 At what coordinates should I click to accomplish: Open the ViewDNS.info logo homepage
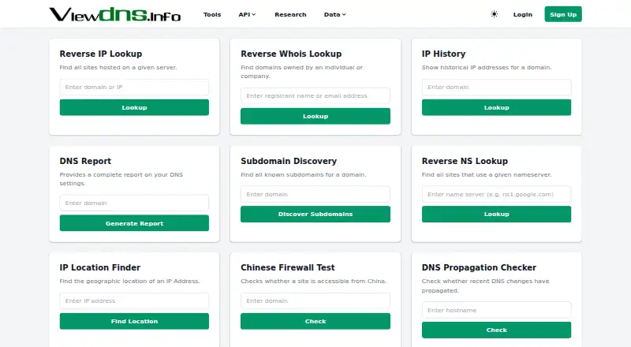coord(115,14)
